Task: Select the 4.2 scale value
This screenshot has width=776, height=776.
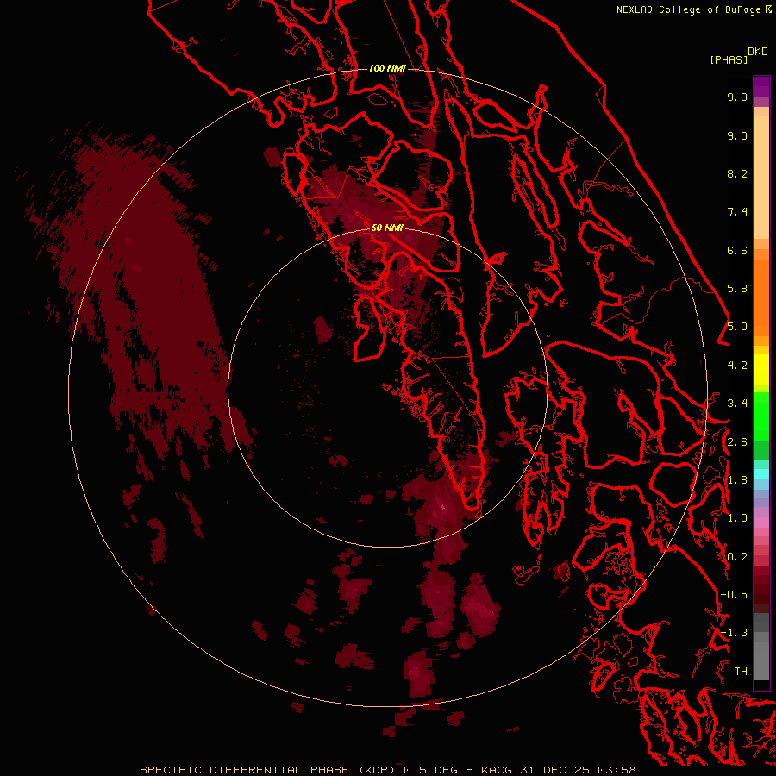Action: click(x=737, y=366)
